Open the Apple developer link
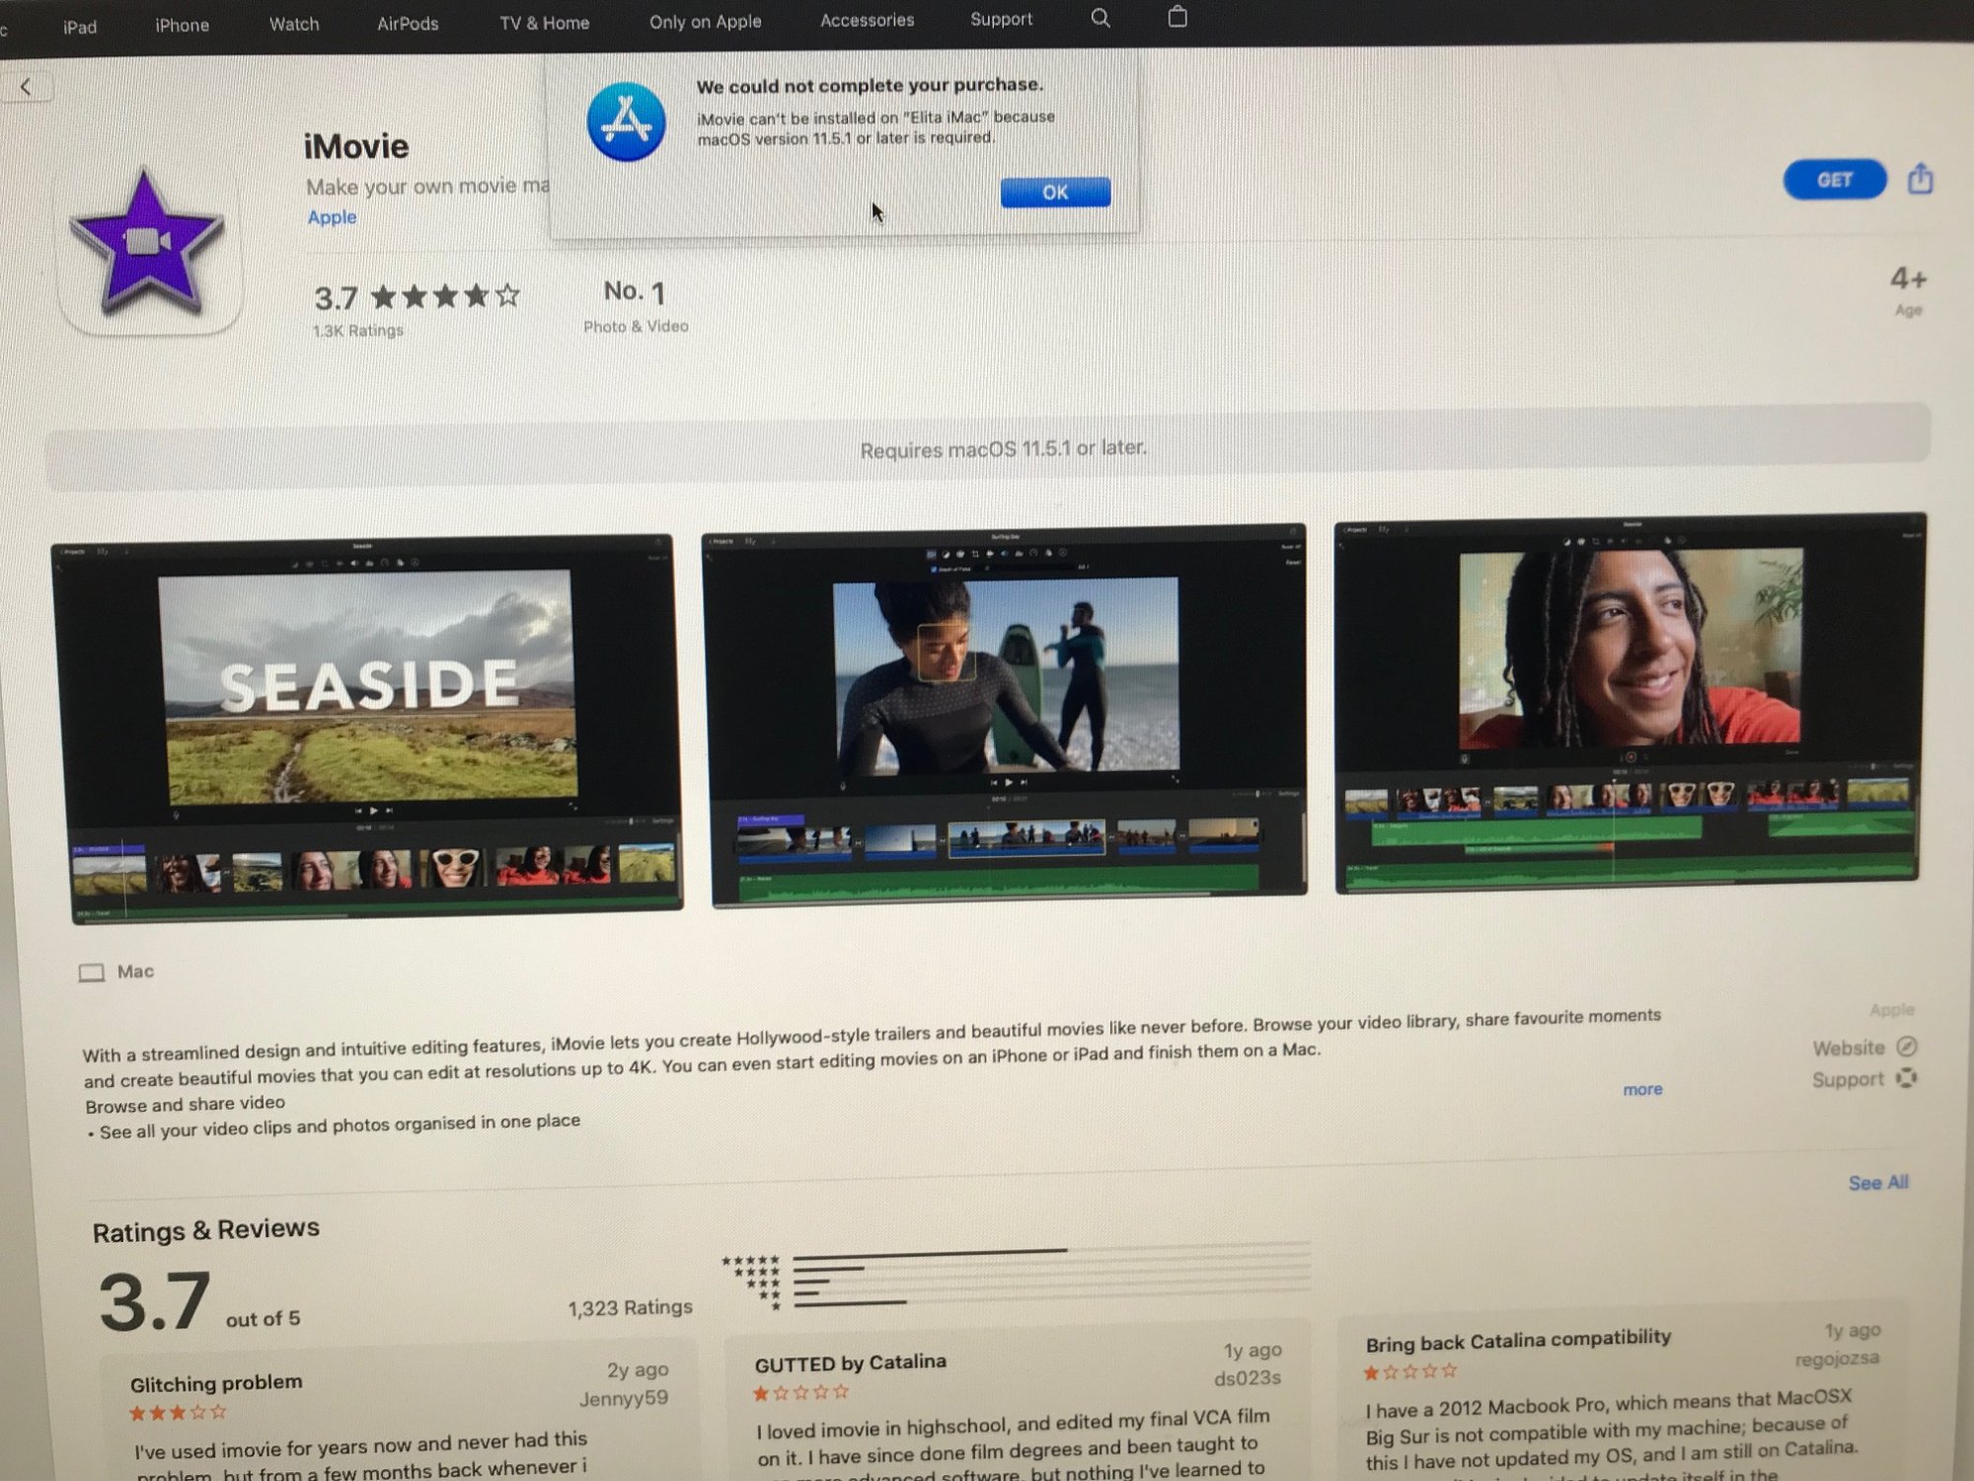This screenshot has height=1481, width=1974. pos(332,217)
